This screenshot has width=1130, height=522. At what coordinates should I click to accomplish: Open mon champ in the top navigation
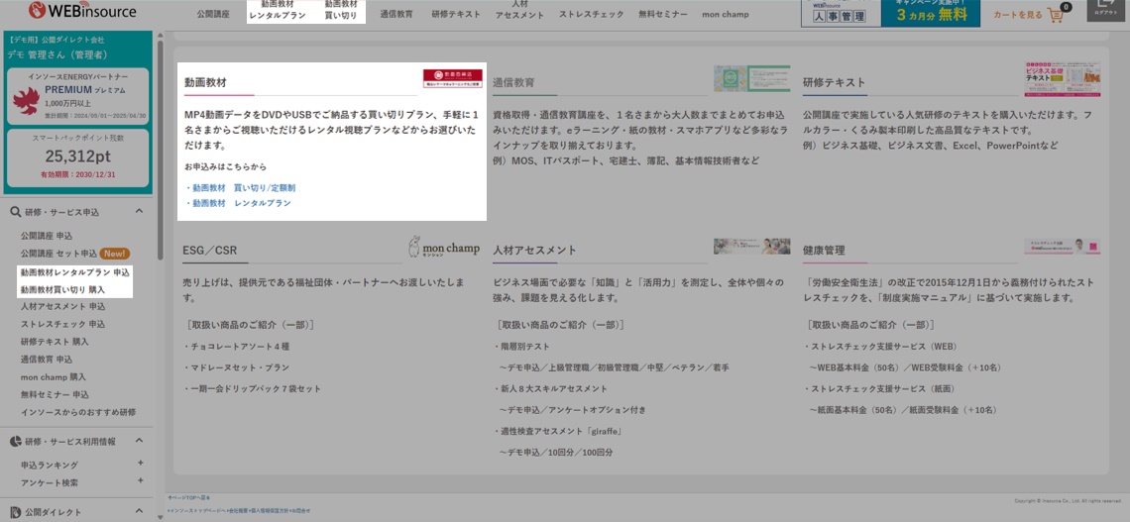click(x=726, y=15)
